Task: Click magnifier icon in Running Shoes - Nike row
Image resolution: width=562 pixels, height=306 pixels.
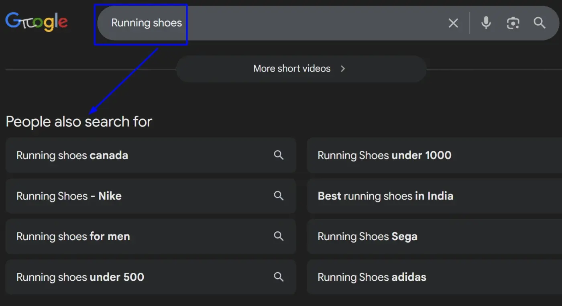Action: (279, 196)
